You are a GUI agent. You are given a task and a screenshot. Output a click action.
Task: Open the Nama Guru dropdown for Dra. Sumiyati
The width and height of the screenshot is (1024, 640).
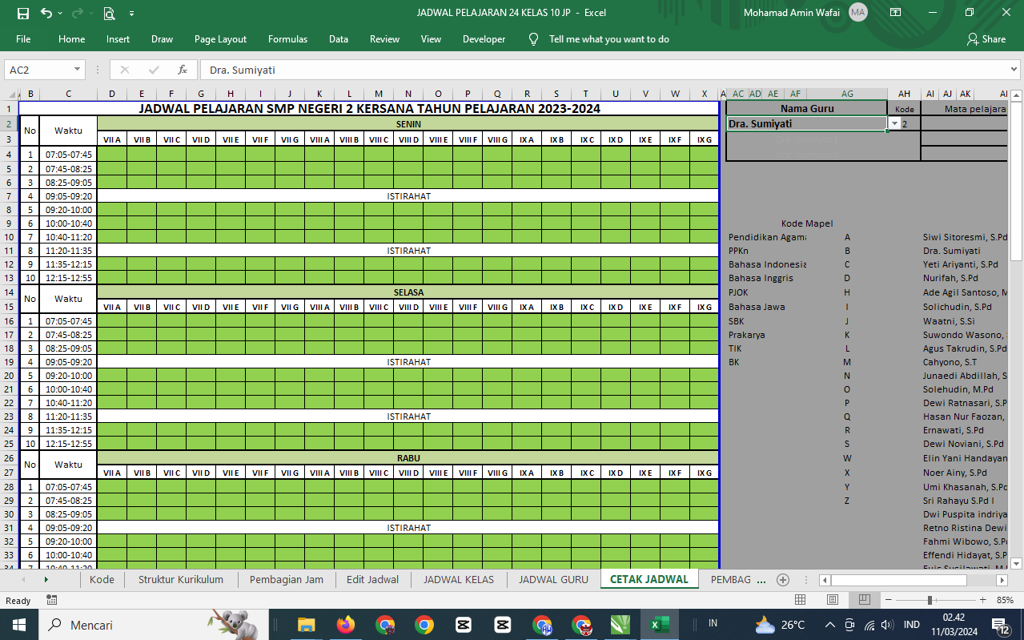tap(894, 124)
